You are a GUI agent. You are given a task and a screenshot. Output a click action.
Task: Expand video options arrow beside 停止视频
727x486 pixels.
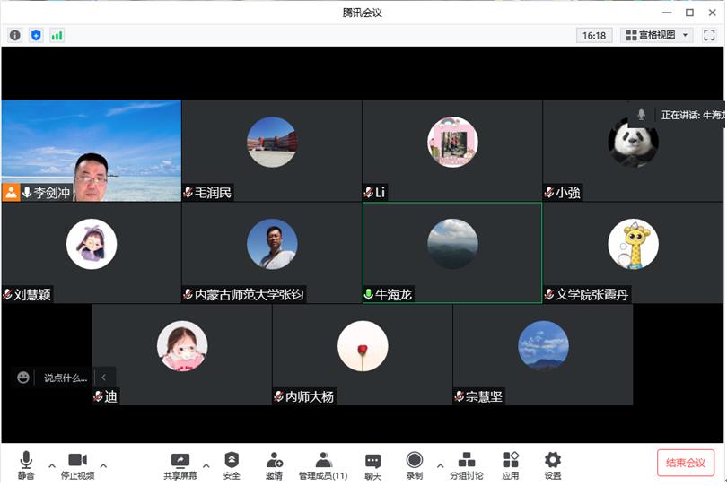[x=103, y=465]
